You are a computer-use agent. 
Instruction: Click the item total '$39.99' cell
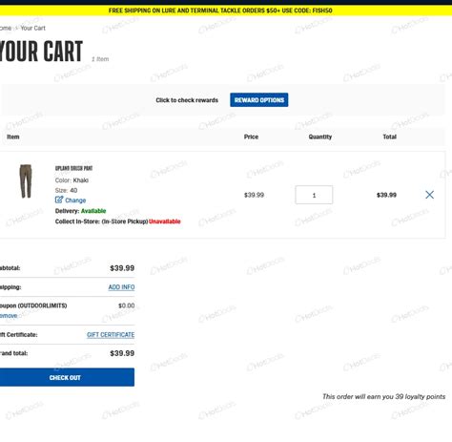(386, 195)
